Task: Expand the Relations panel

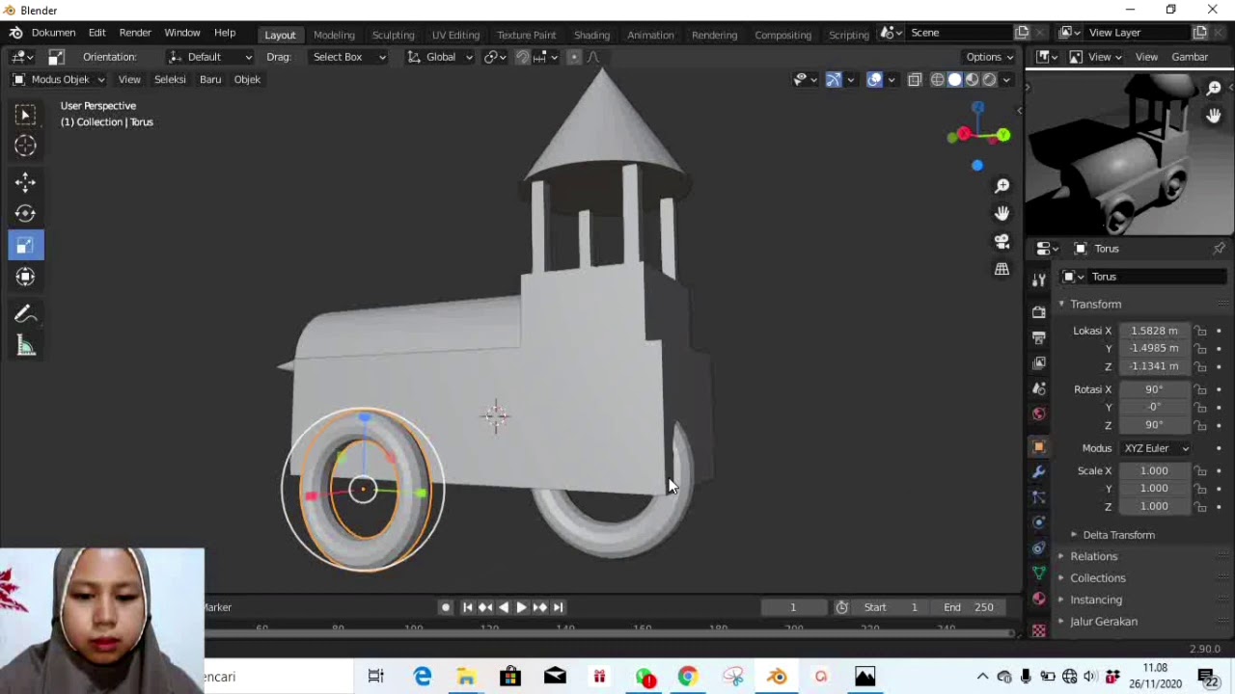Action: click(x=1093, y=556)
